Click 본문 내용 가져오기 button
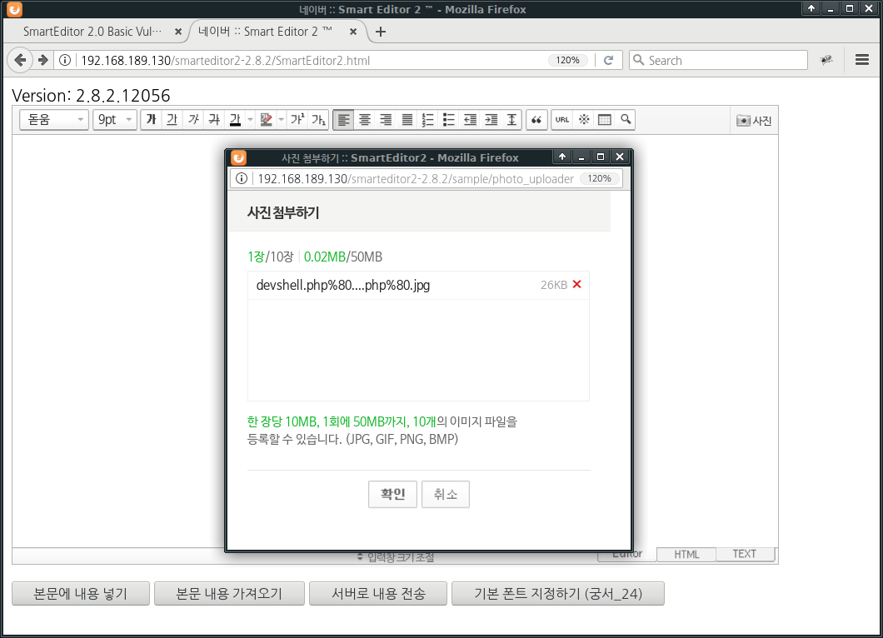 229,594
